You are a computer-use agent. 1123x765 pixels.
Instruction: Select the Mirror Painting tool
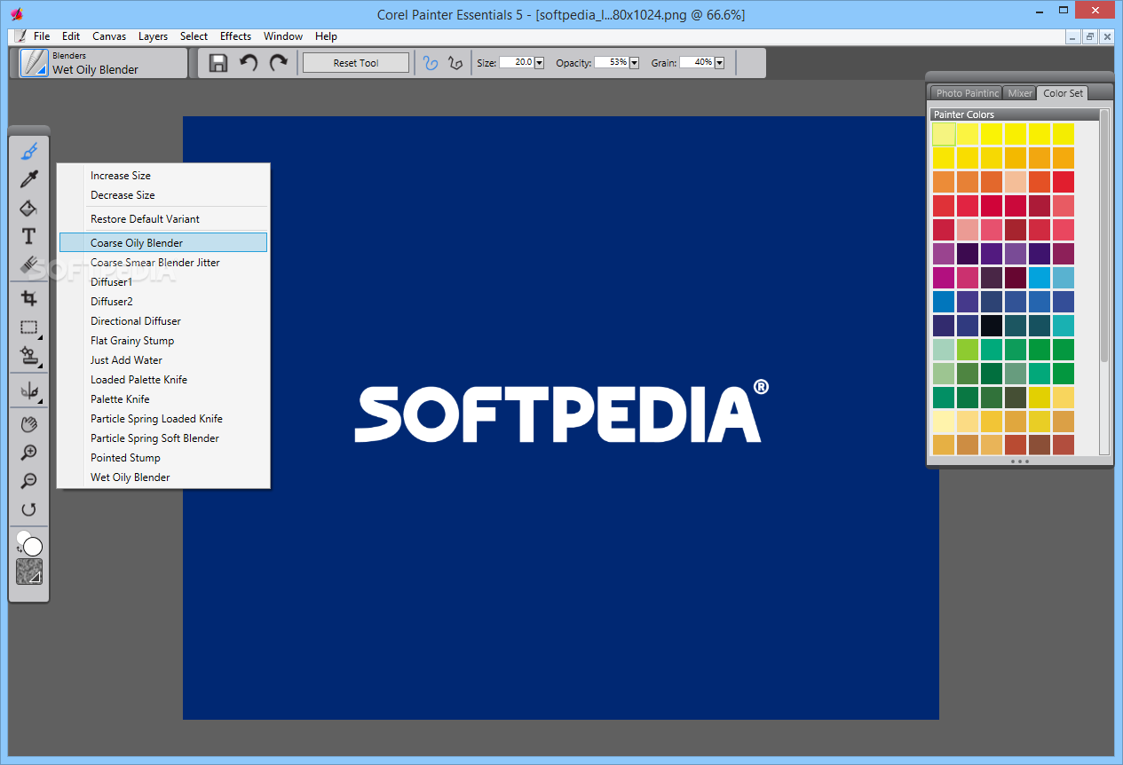pyautogui.click(x=28, y=391)
